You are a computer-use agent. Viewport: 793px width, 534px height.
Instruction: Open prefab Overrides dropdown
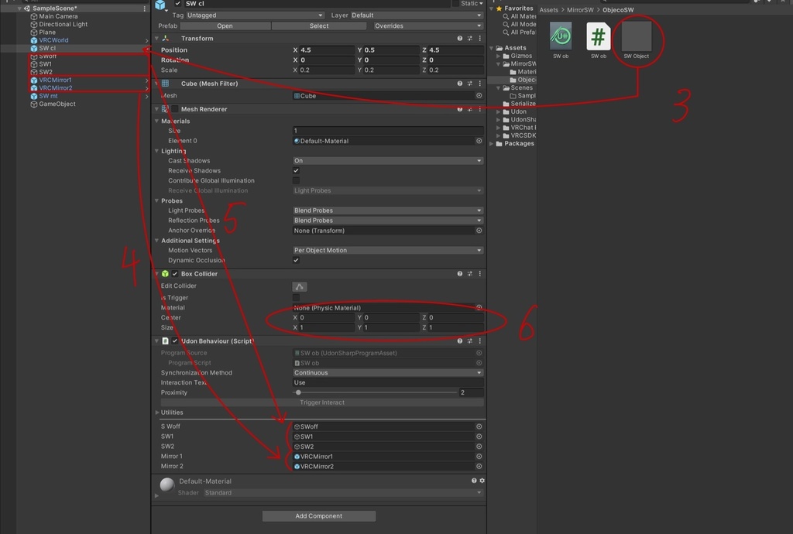[428, 26]
